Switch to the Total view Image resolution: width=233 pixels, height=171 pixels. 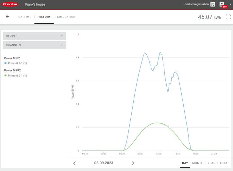pyautogui.click(x=224, y=163)
